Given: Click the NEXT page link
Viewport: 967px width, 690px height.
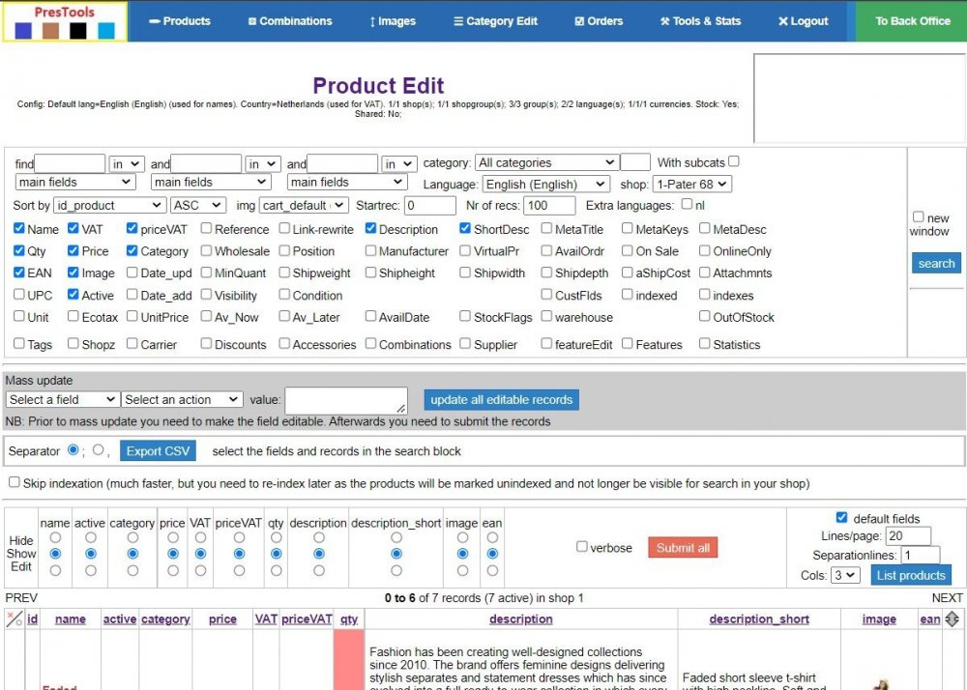Looking at the screenshot, I should click(948, 597).
